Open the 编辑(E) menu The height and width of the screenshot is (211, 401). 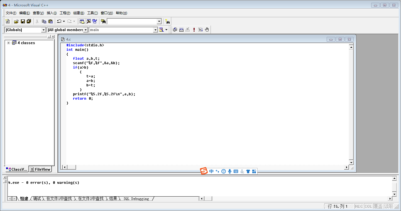coord(25,13)
